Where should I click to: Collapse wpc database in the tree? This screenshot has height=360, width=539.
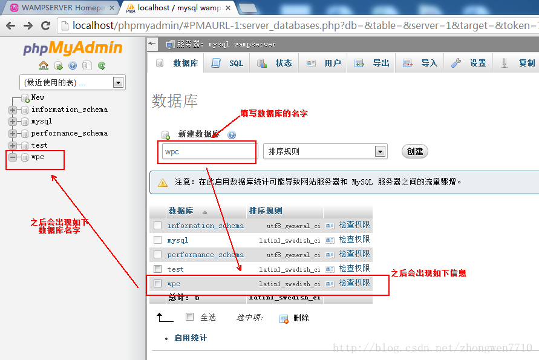coord(13,157)
